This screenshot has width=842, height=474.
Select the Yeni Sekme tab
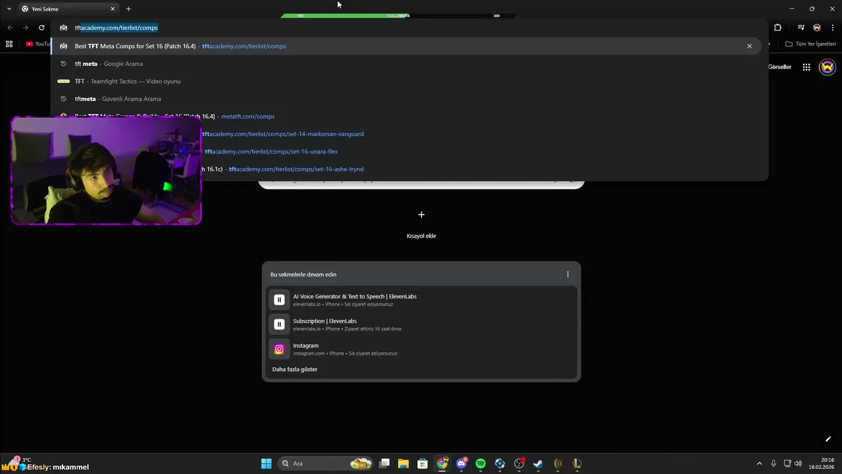click(68, 9)
